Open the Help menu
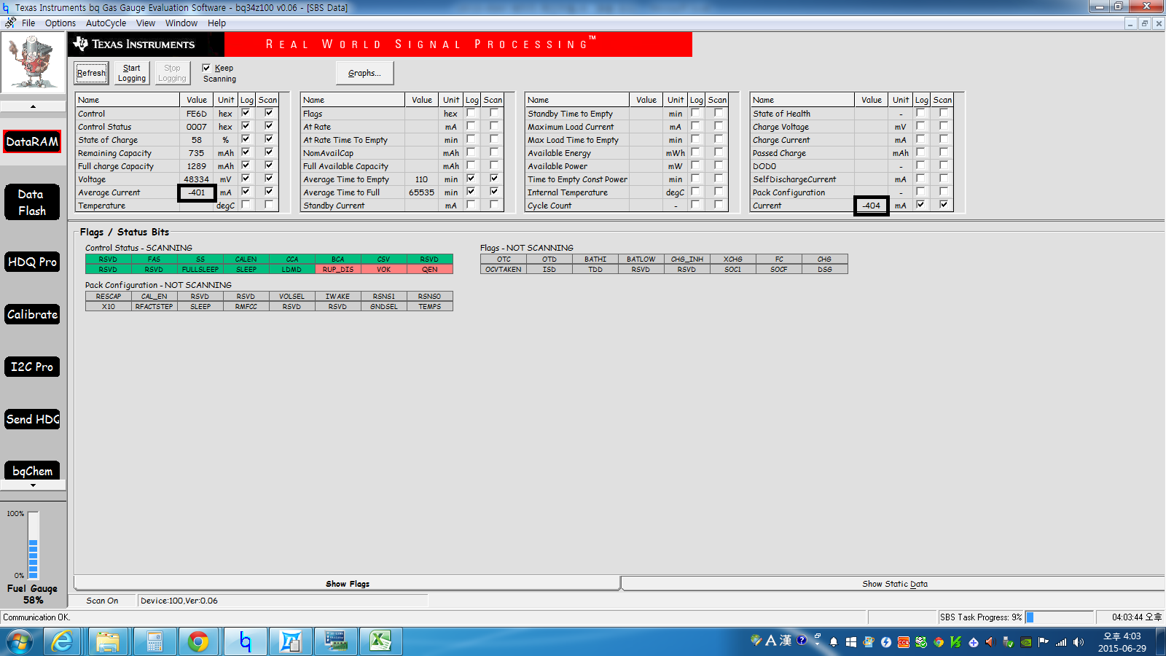The width and height of the screenshot is (1166, 656). click(x=216, y=23)
